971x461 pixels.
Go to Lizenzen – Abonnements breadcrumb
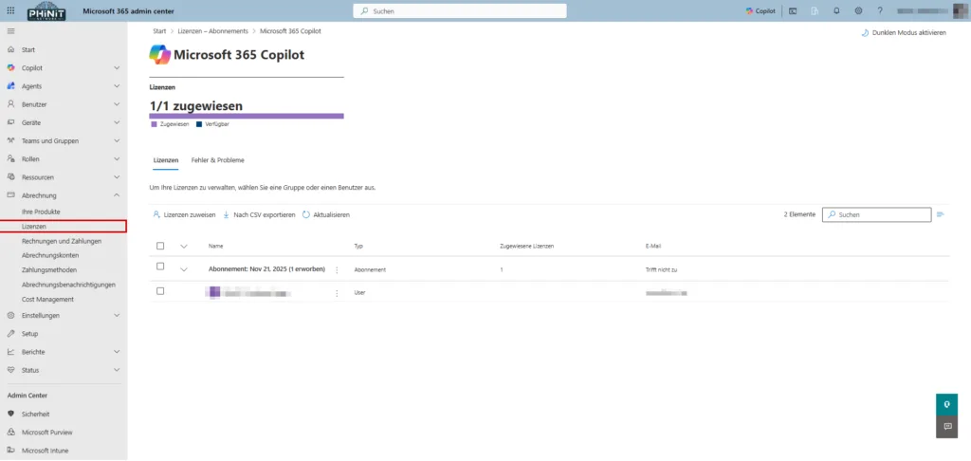pyautogui.click(x=213, y=31)
